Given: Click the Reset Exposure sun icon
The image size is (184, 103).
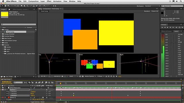Looking at the screenshot, I should pos(116,76).
